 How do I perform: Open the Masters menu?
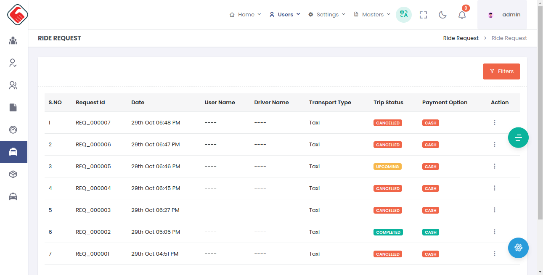click(373, 15)
